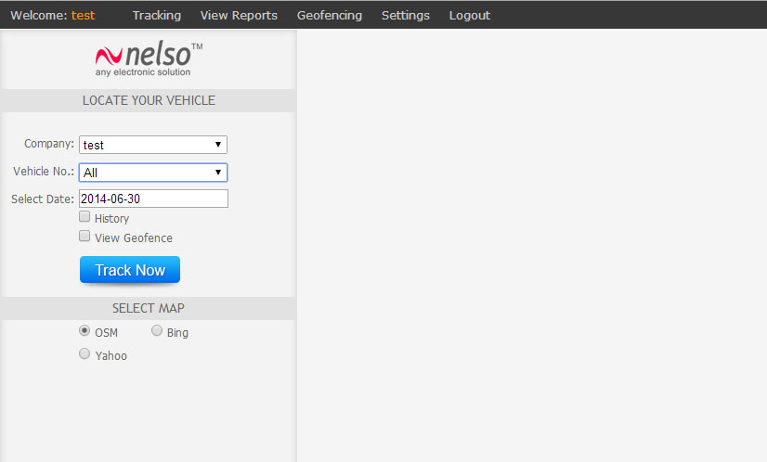Click the Logout link

[469, 15]
